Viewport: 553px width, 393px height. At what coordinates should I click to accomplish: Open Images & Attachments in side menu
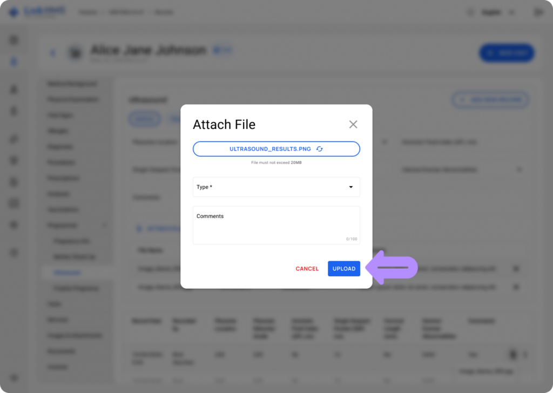75,335
